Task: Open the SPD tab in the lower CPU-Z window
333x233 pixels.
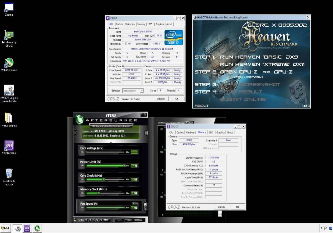Action: [x=211, y=132]
